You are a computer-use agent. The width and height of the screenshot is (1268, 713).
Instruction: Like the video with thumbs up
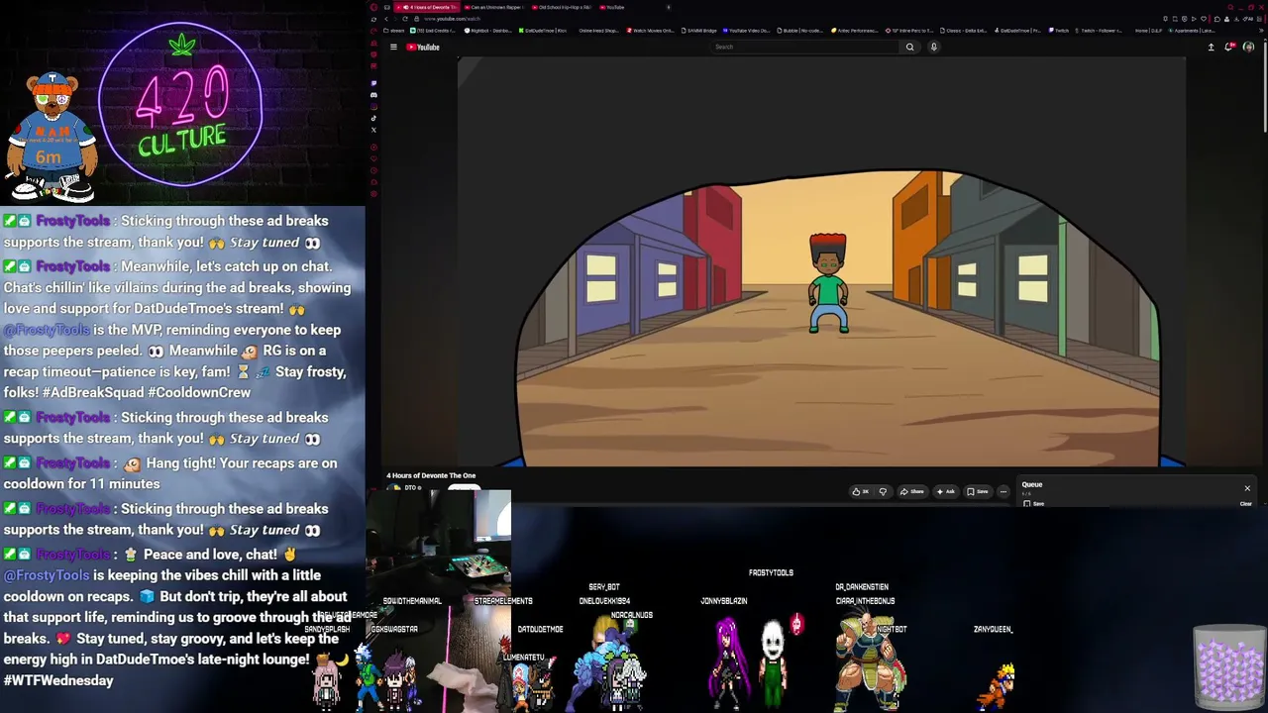coord(860,491)
